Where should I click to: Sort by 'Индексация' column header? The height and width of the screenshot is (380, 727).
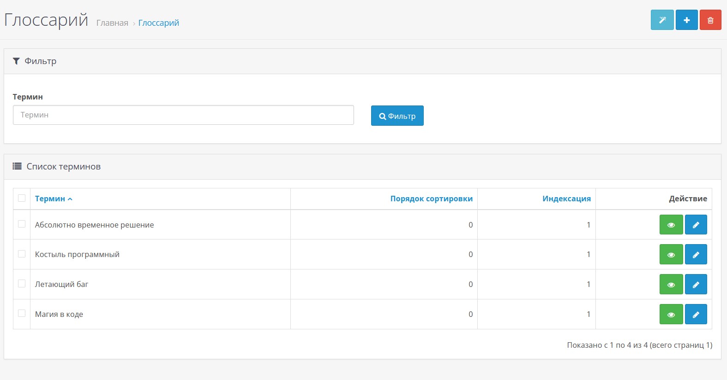click(x=566, y=199)
